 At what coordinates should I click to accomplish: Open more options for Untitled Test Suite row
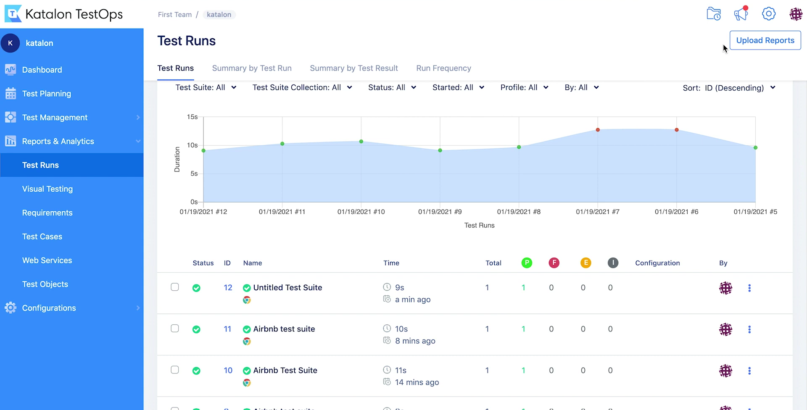pyautogui.click(x=749, y=288)
